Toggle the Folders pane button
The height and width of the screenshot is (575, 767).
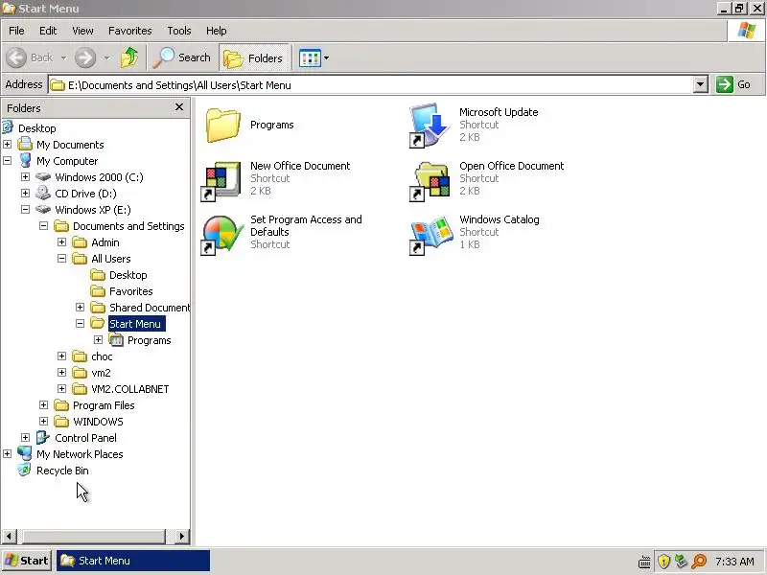pyautogui.click(x=254, y=58)
